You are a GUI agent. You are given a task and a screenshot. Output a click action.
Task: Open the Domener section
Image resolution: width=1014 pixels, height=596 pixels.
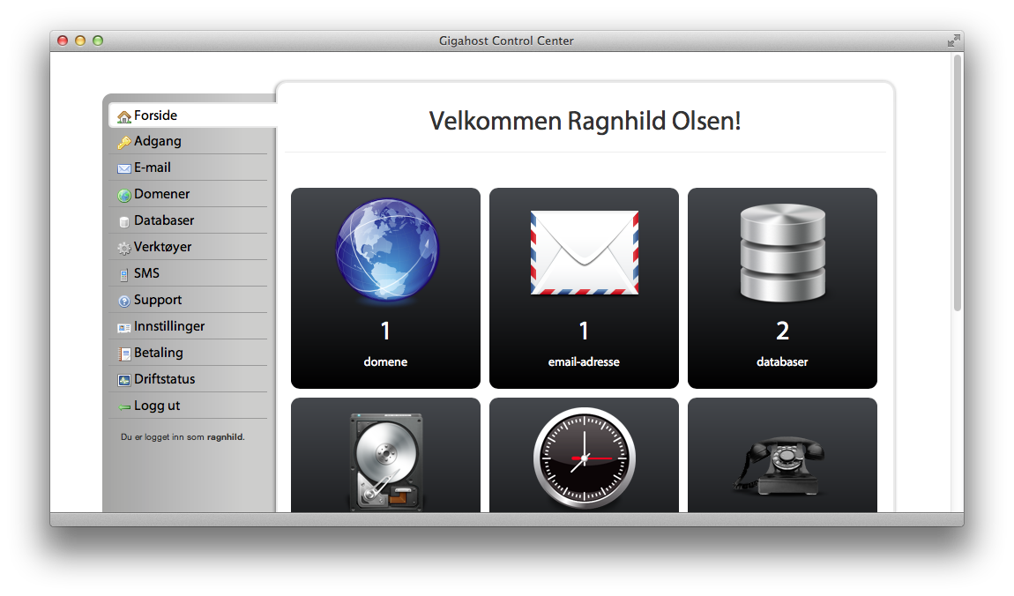[x=188, y=194]
